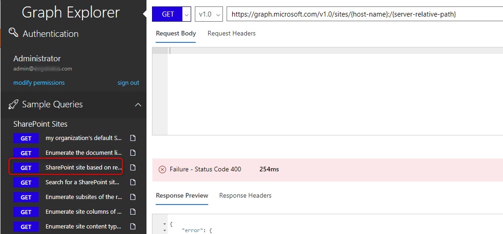
Task: Open docs icon for SharePoint site based on query
Action: (x=133, y=168)
